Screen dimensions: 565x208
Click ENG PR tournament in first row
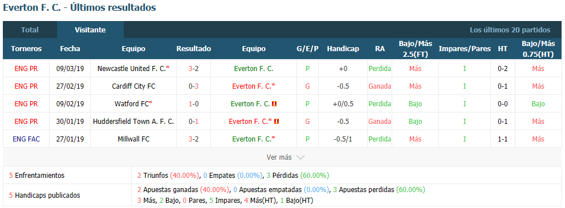pyautogui.click(x=26, y=69)
